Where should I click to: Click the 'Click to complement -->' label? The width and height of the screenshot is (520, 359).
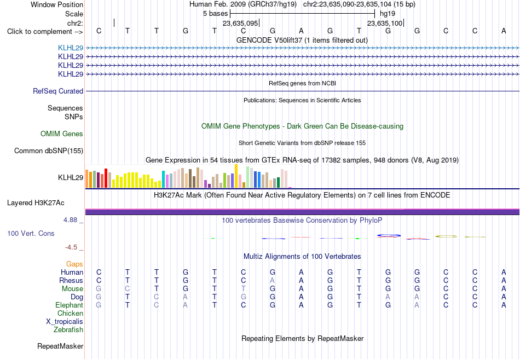[x=45, y=32]
